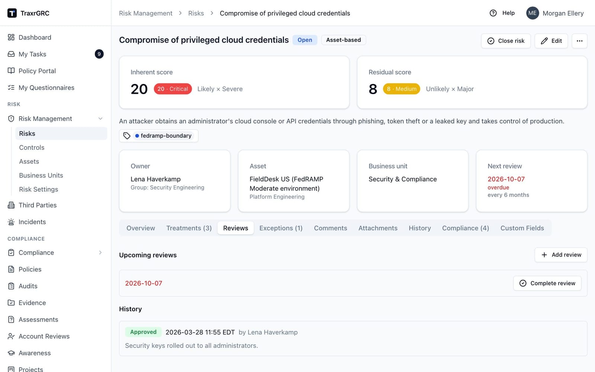Click the TraxrGRC logo icon
The image size is (595, 372).
pyautogui.click(x=12, y=13)
